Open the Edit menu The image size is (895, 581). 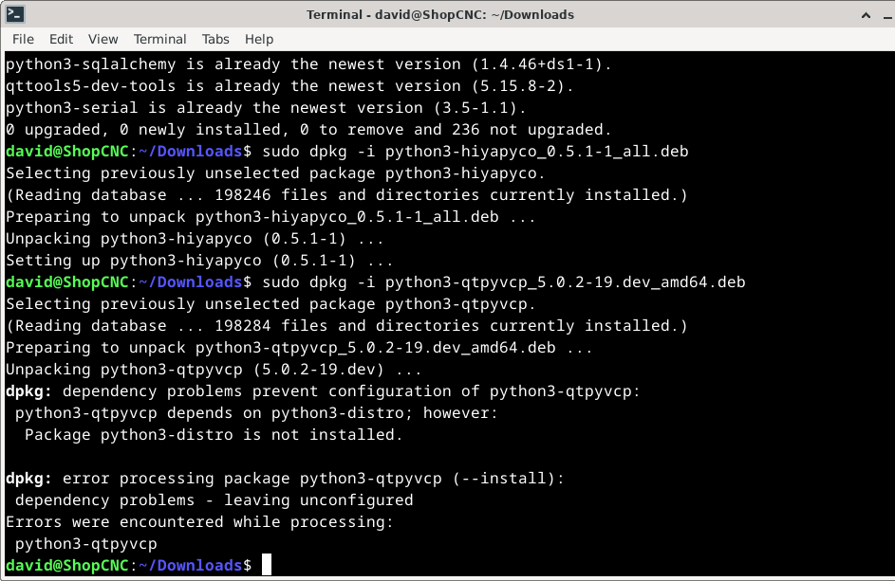pos(61,39)
